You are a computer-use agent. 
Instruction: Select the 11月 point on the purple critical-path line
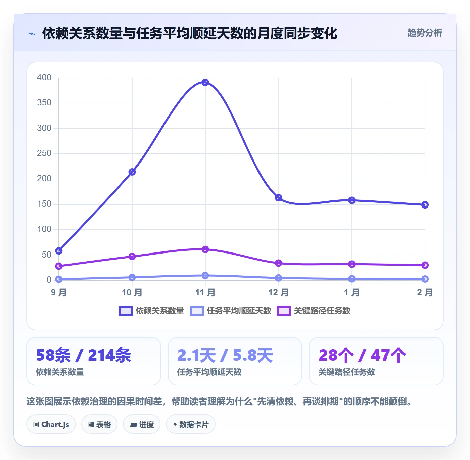[x=205, y=249]
